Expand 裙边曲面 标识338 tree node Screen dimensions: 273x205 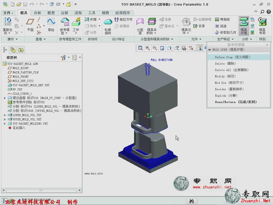click(5, 98)
